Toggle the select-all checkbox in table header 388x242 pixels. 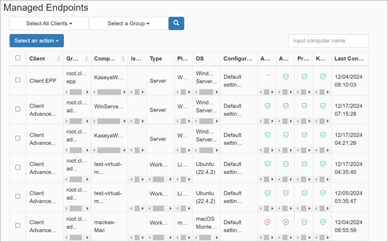(18, 58)
